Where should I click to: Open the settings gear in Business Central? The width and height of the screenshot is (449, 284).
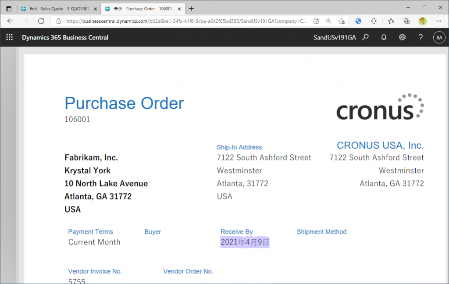tap(402, 37)
